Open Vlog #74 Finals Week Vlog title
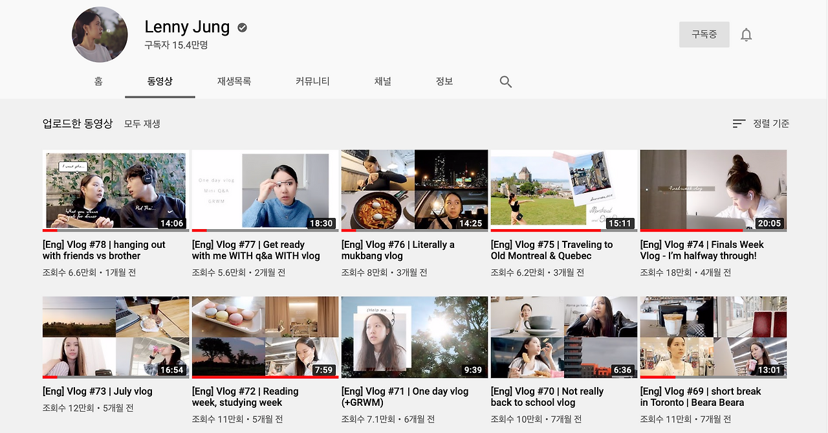The width and height of the screenshot is (828, 433). coord(702,250)
